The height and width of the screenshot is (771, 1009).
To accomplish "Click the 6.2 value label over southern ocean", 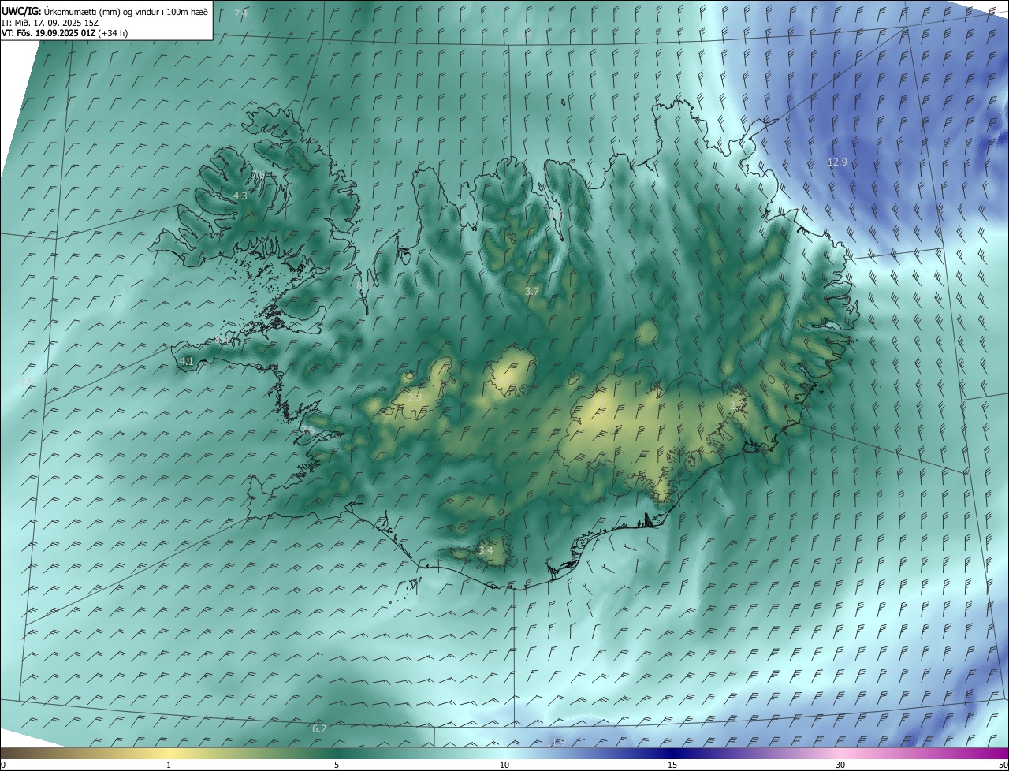I will [x=319, y=729].
